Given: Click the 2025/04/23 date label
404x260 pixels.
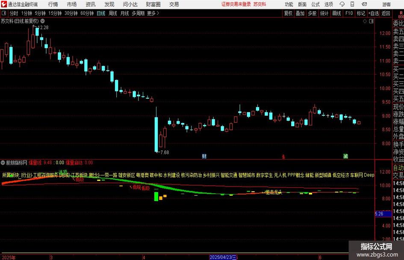Looking at the screenshot, I should click(223, 257).
